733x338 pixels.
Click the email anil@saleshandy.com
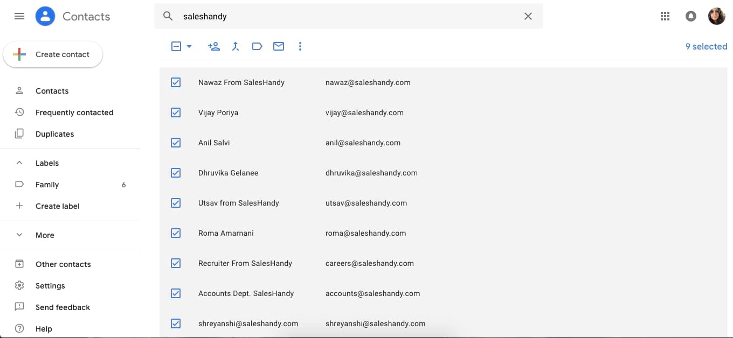pos(363,143)
